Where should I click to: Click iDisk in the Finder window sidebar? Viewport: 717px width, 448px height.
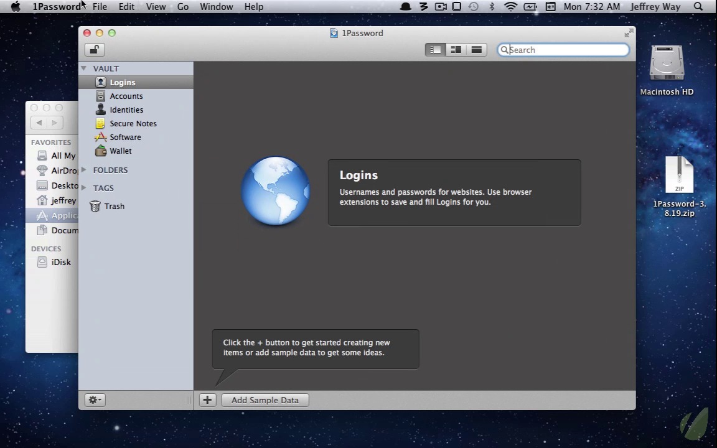pos(52,262)
